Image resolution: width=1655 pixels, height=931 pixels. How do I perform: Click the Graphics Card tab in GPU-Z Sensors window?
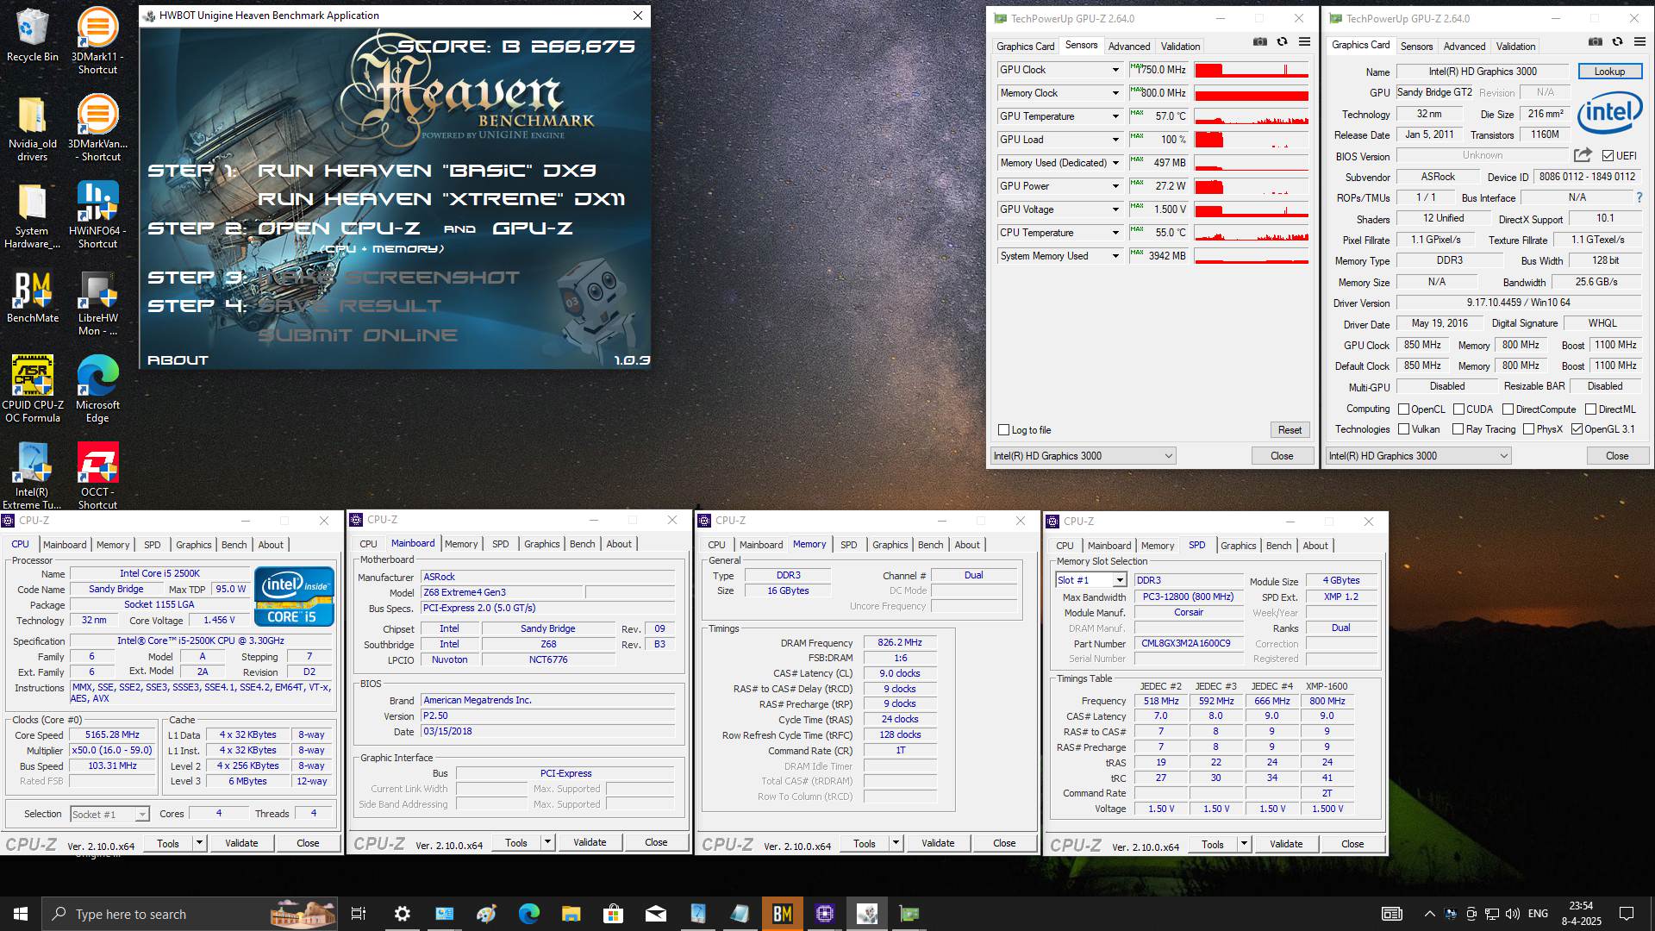pos(1025,47)
